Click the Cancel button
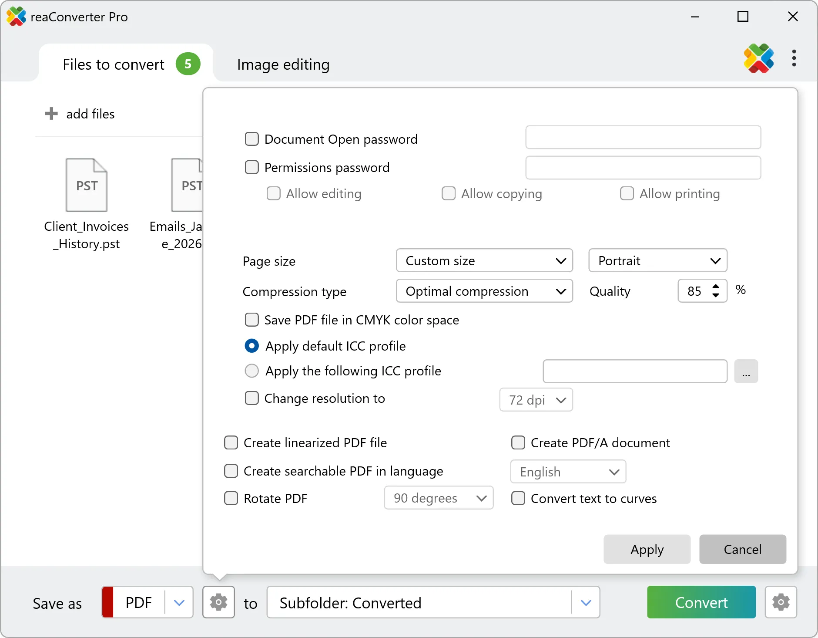The width and height of the screenshot is (818, 638). [743, 549]
